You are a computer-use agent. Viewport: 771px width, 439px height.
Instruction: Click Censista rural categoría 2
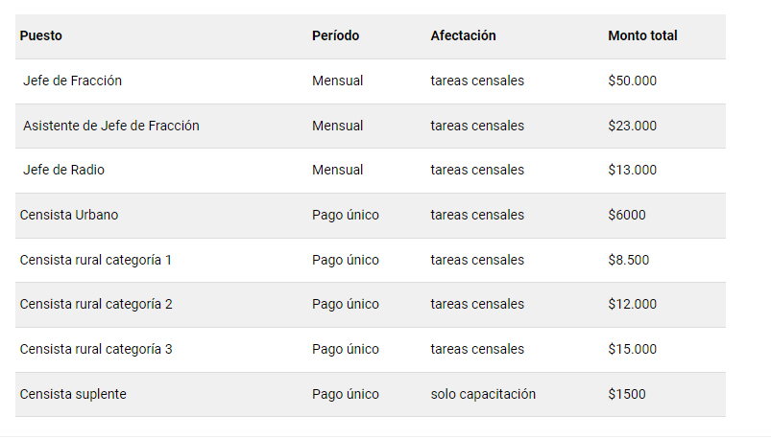click(x=96, y=305)
